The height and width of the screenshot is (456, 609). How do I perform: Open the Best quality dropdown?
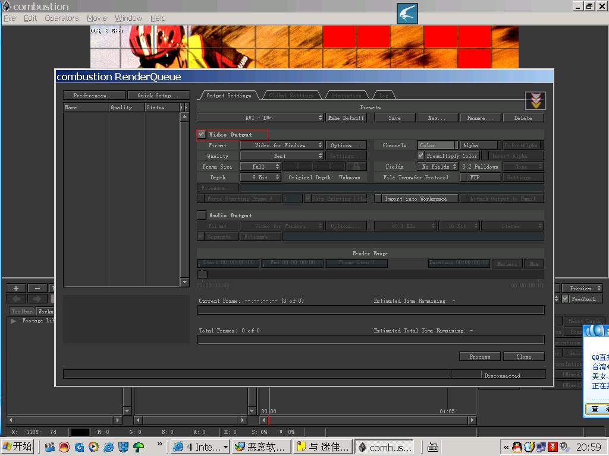pyautogui.click(x=281, y=156)
